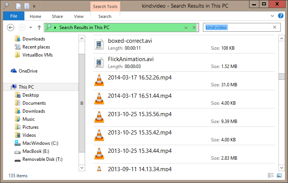
Task: Open the address bar history dropdown
Action: (186, 28)
